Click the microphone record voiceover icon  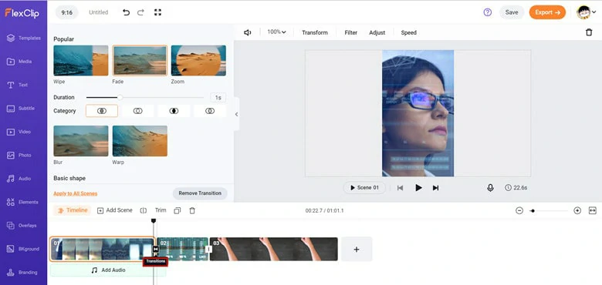click(x=490, y=188)
